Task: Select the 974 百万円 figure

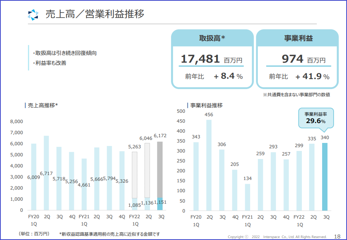Action: pos(303,59)
